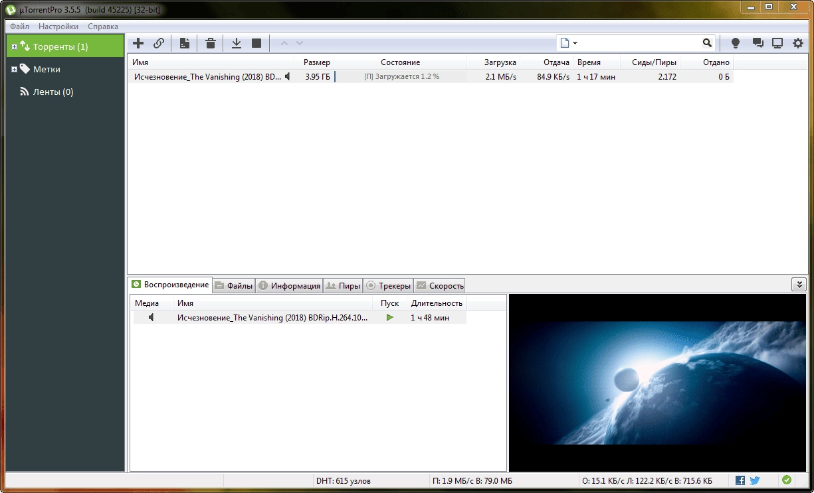Click the Add Torrent from URL link icon

[159, 43]
